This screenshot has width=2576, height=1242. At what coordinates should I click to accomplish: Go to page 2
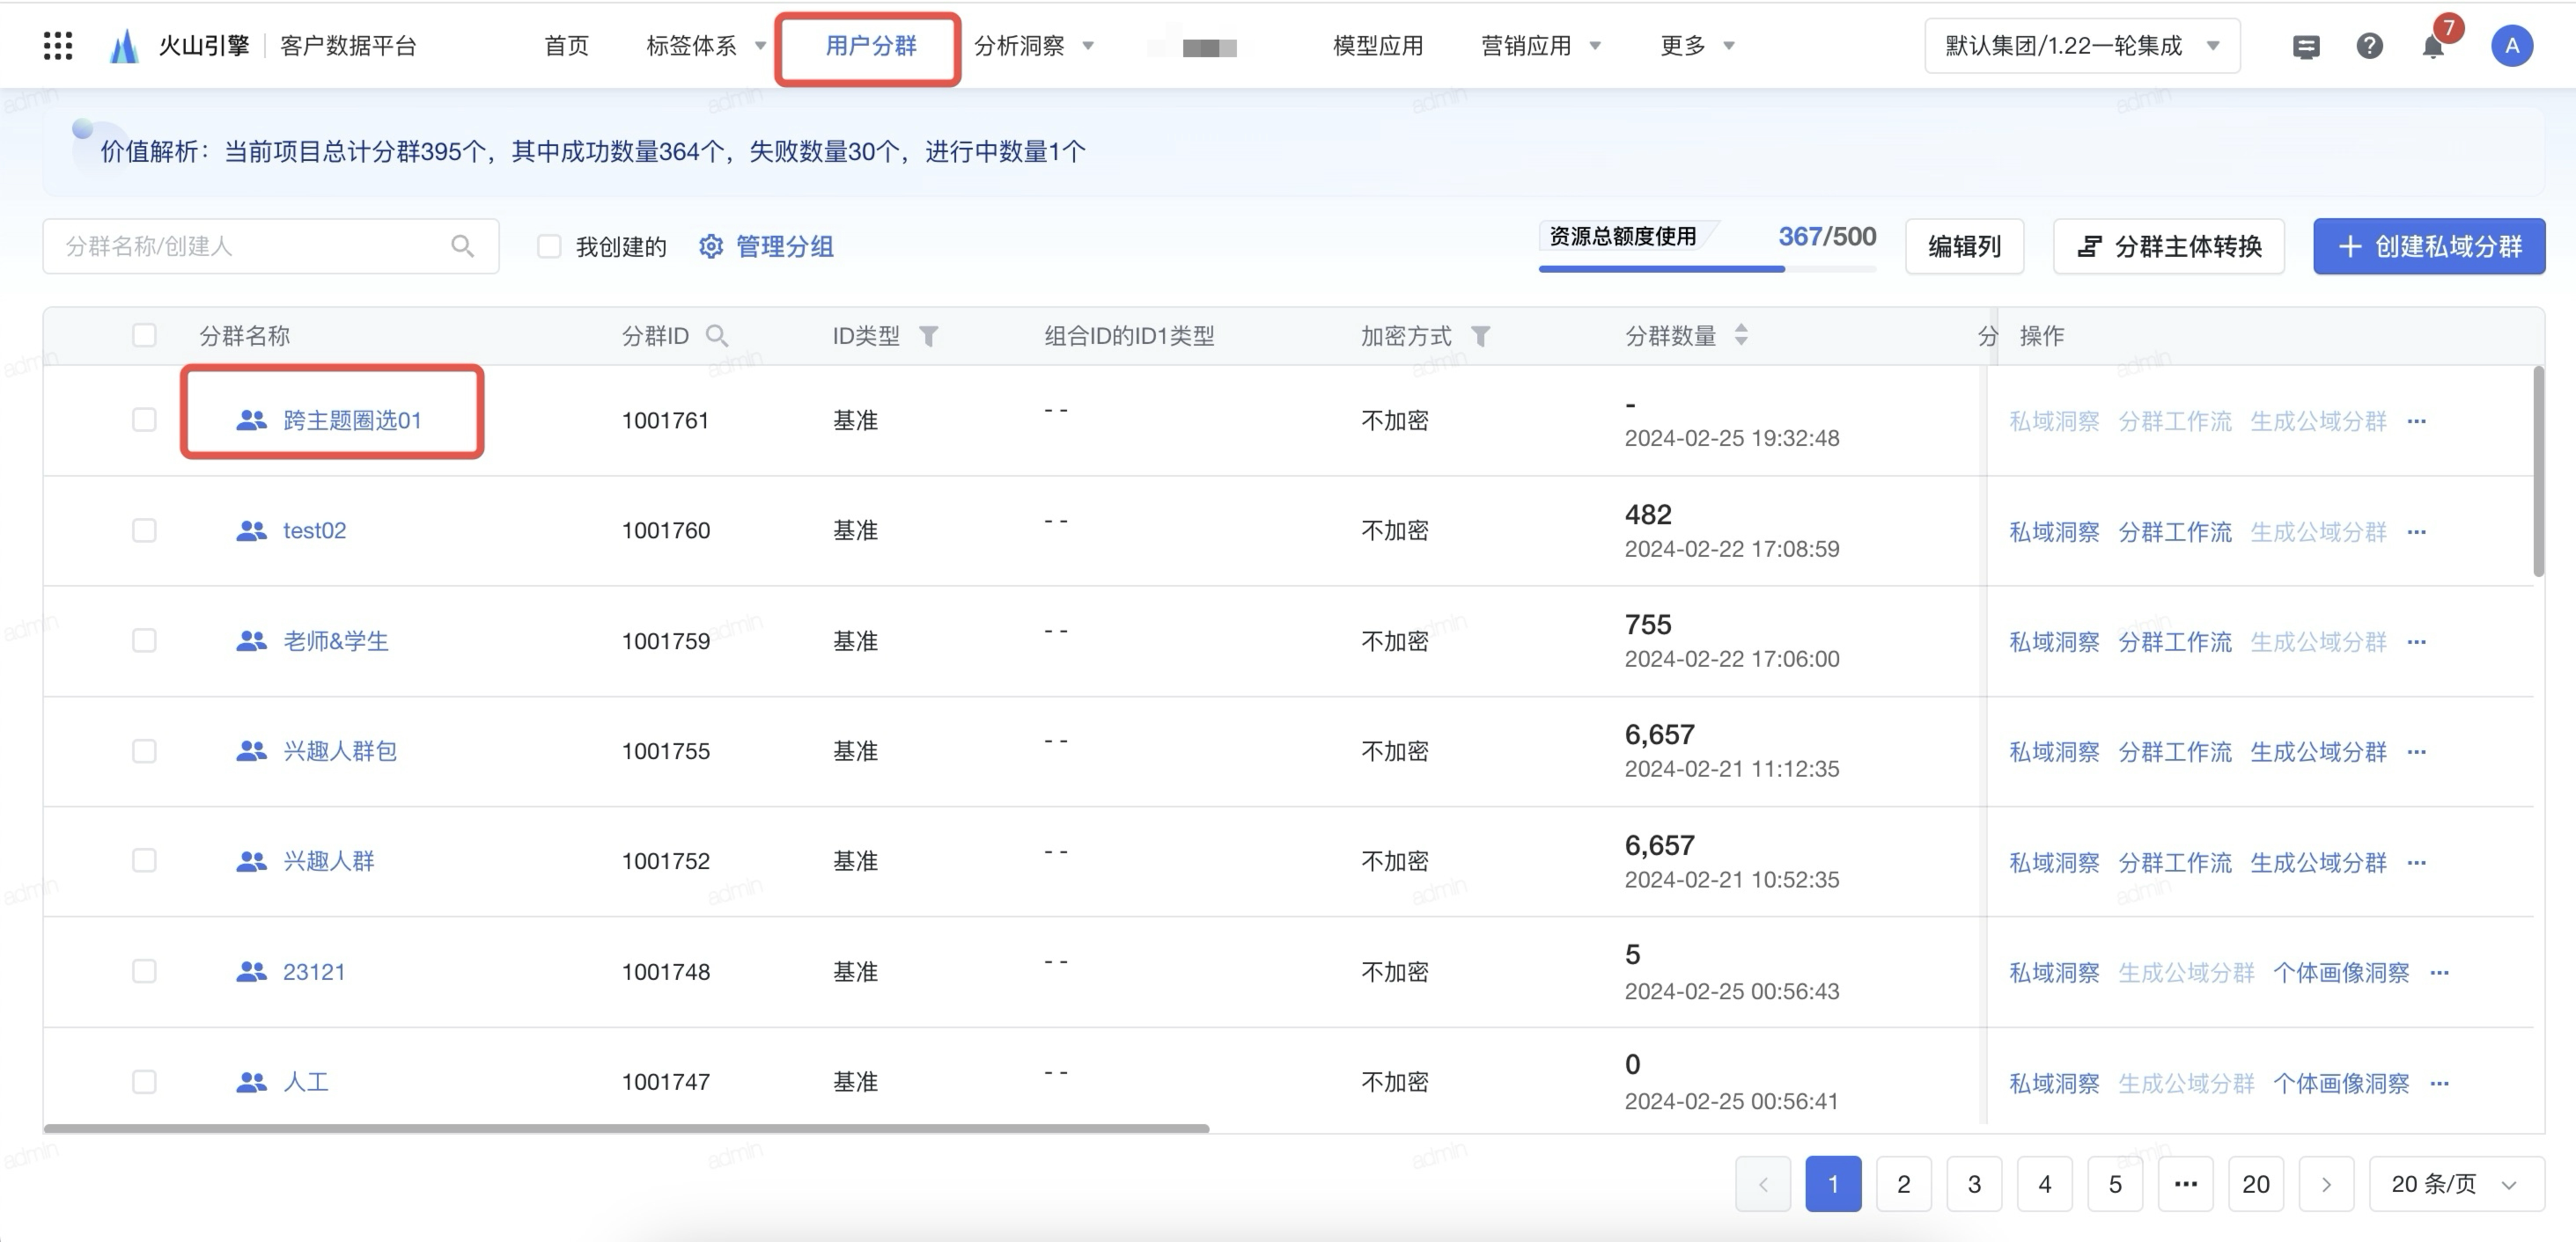pos(1904,1184)
